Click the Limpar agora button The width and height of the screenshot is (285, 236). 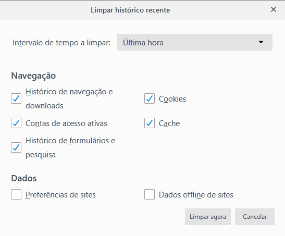(x=208, y=217)
